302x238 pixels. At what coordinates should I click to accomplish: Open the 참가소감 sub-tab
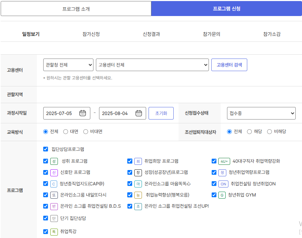tap(272, 34)
